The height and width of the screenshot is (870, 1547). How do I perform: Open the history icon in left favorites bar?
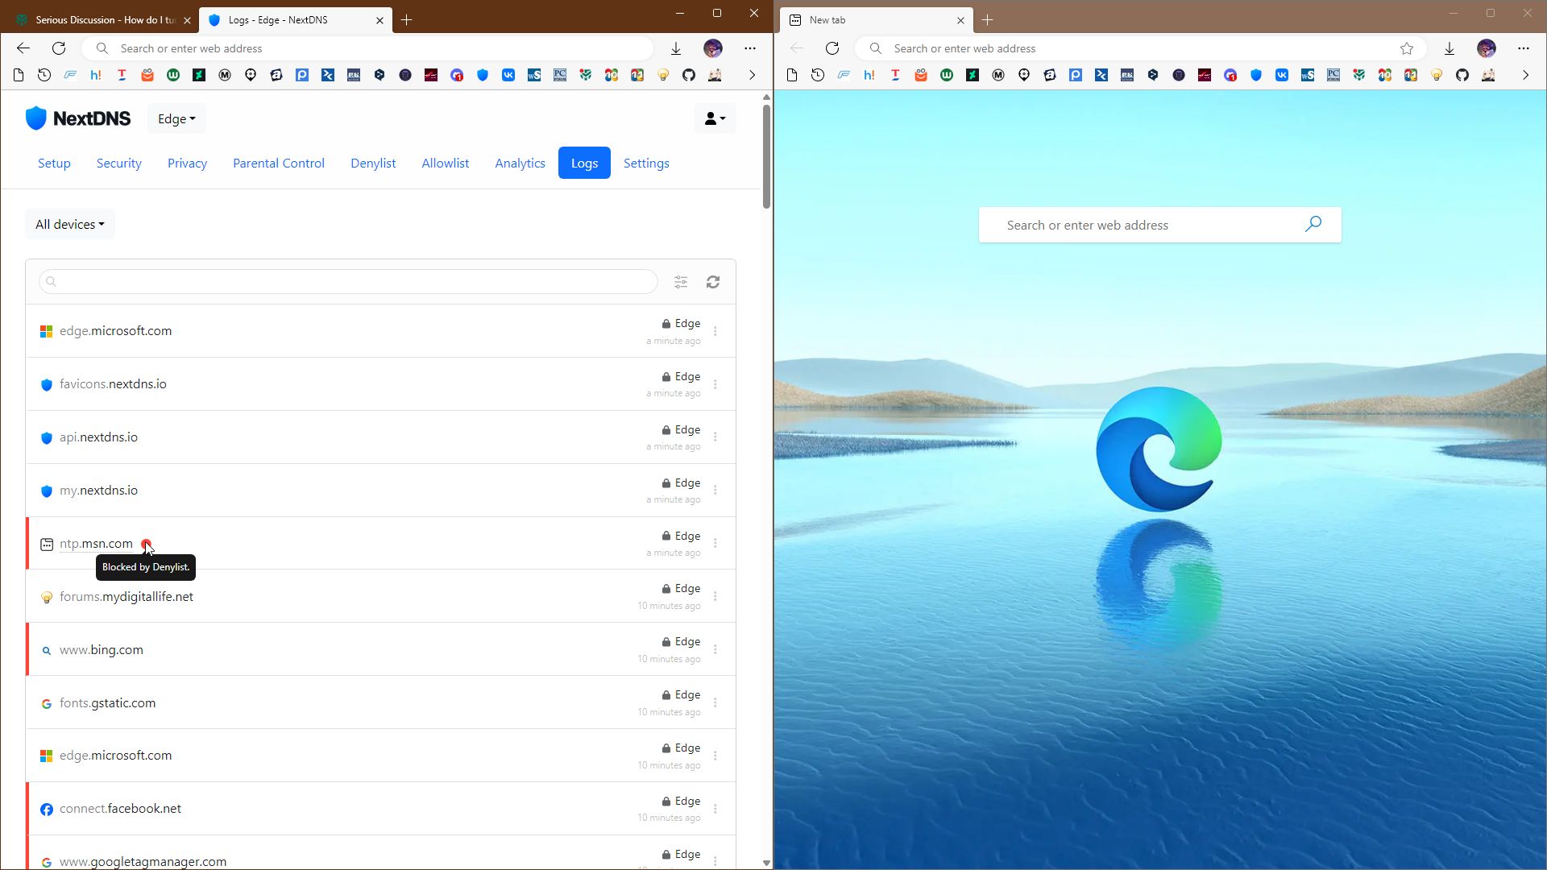point(44,75)
